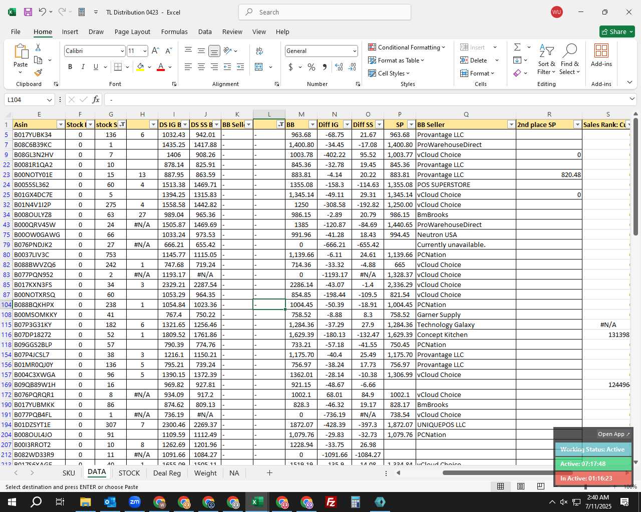Click the Insert Function fx icon

point(96,99)
